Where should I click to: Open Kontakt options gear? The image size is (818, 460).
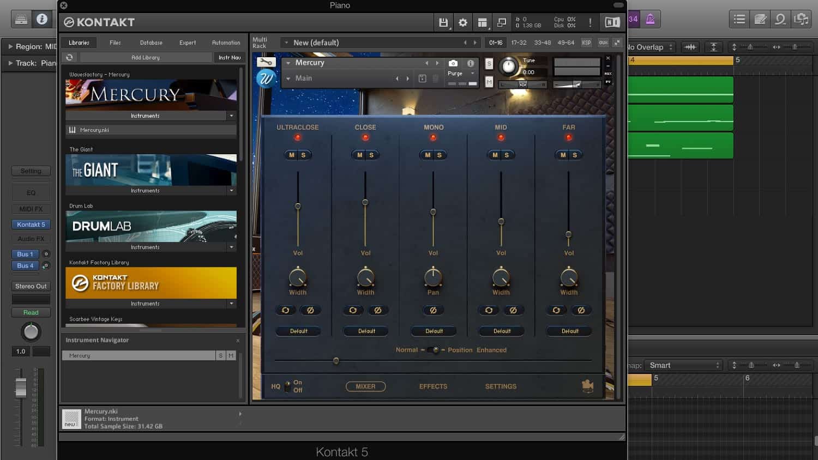pos(463,22)
